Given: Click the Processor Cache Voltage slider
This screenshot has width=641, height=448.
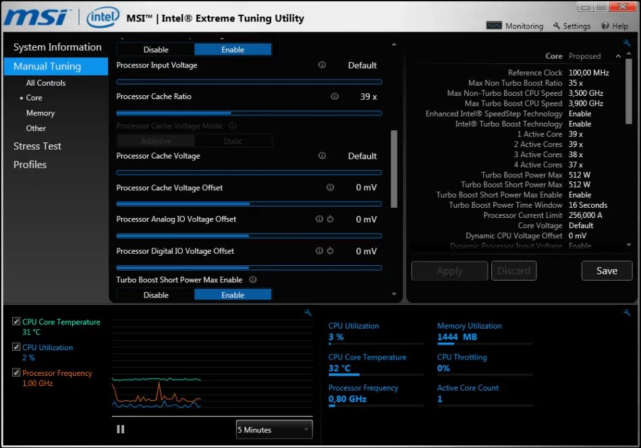Looking at the screenshot, I should [x=249, y=173].
